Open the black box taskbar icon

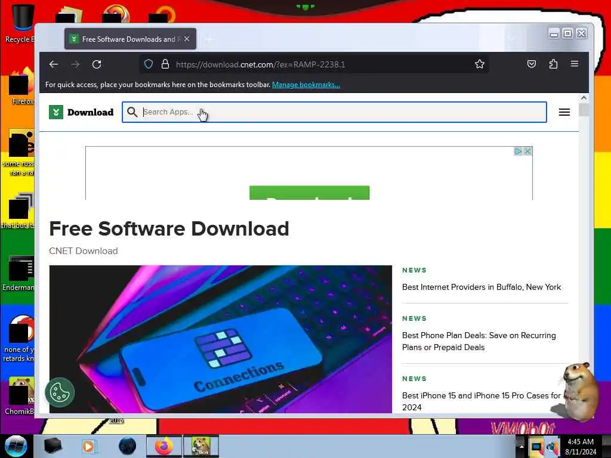(53, 446)
